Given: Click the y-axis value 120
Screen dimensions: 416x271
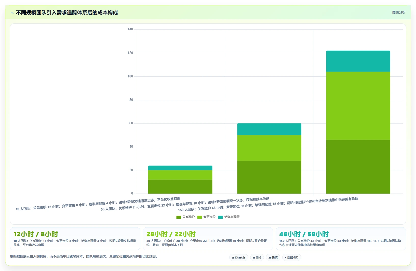Looking at the screenshot, I should (130, 53).
